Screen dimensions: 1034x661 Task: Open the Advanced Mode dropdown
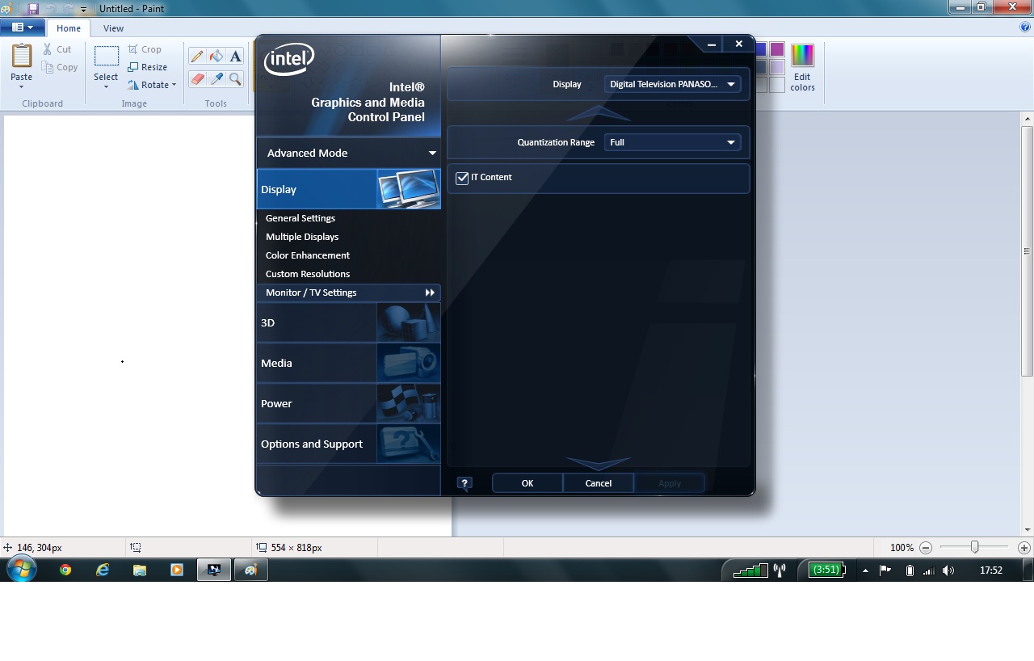pyautogui.click(x=348, y=153)
